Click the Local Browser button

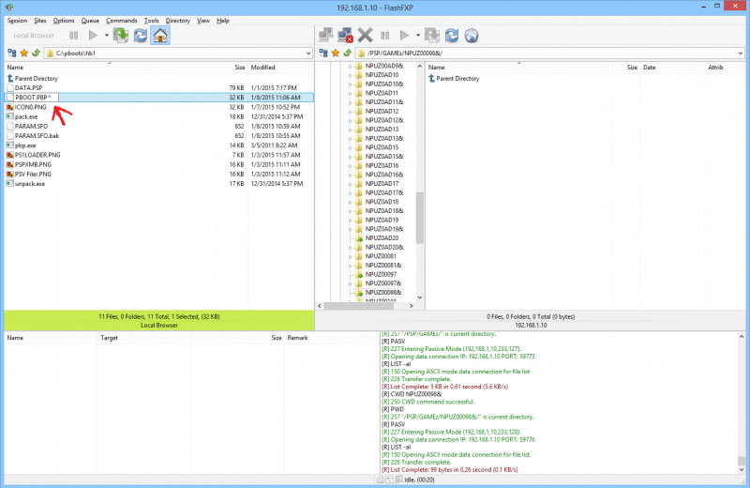tap(35, 36)
